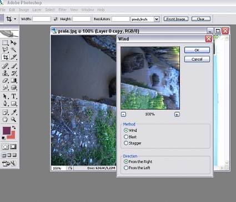Select the Move tool
Viewport: 236px width, 202px height.
click(13, 42)
